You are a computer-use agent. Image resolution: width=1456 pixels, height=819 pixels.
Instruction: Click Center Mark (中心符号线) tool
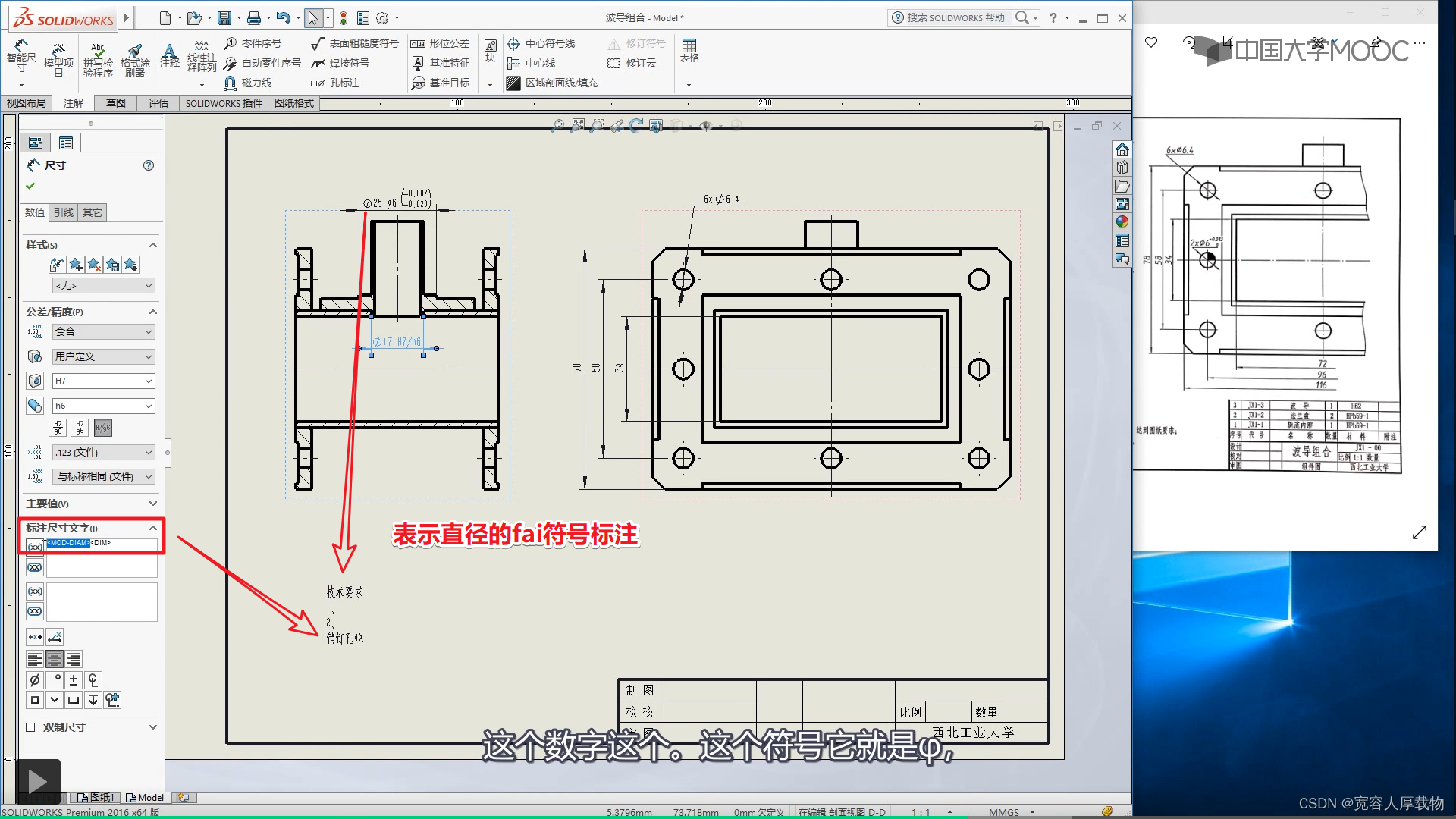click(541, 43)
